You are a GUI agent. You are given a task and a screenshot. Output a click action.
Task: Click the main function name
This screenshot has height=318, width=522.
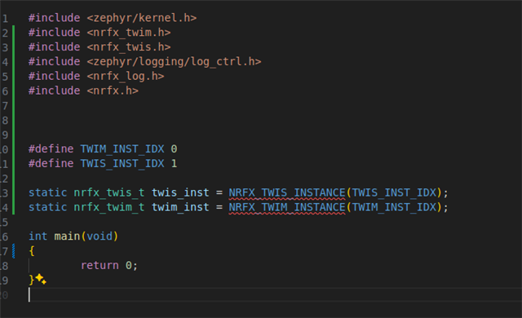[x=67, y=236]
